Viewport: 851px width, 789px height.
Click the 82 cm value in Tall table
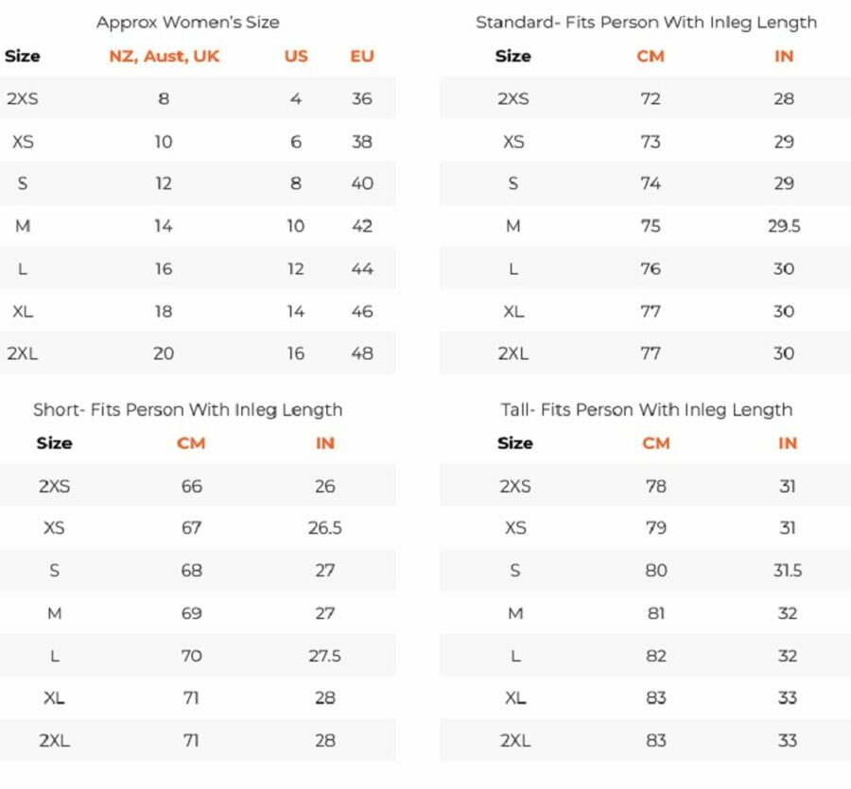[x=655, y=656]
